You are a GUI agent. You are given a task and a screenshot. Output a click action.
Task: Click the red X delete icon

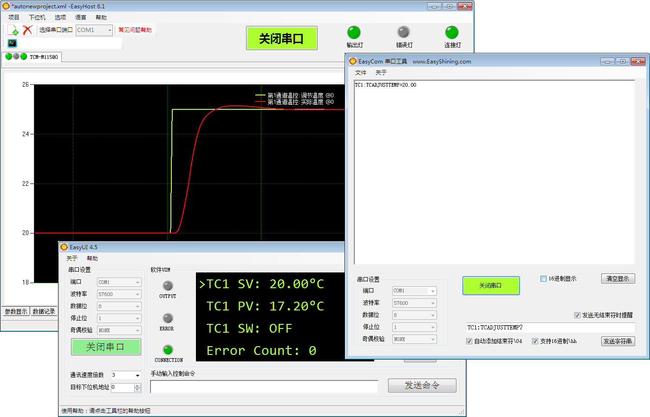click(x=27, y=30)
